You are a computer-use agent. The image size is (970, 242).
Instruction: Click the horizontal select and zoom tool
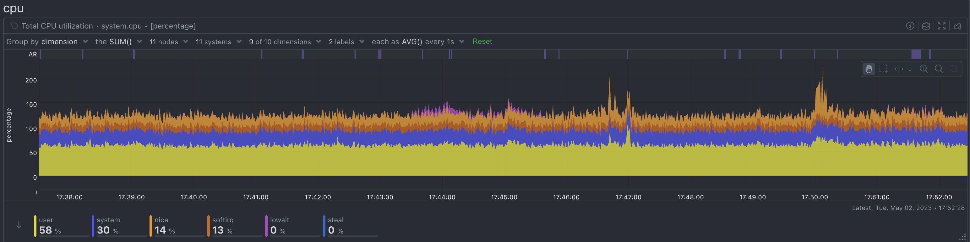click(x=899, y=69)
